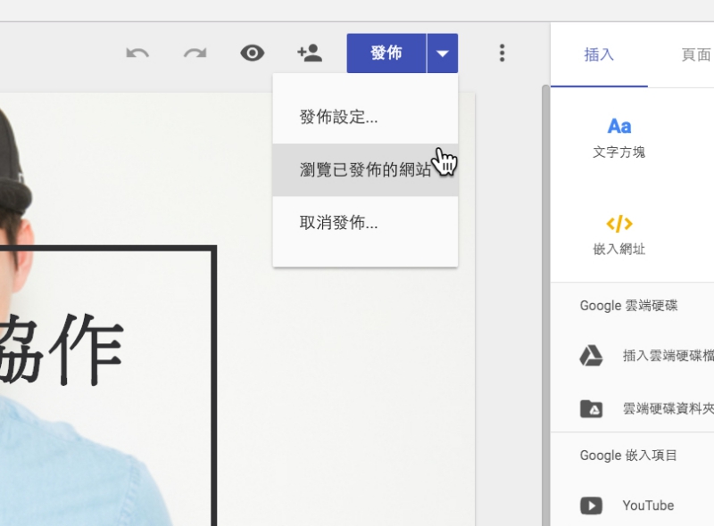This screenshot has height=526, width=714.
Task: Click the Drive folder icon
Action: click(591, 409)
